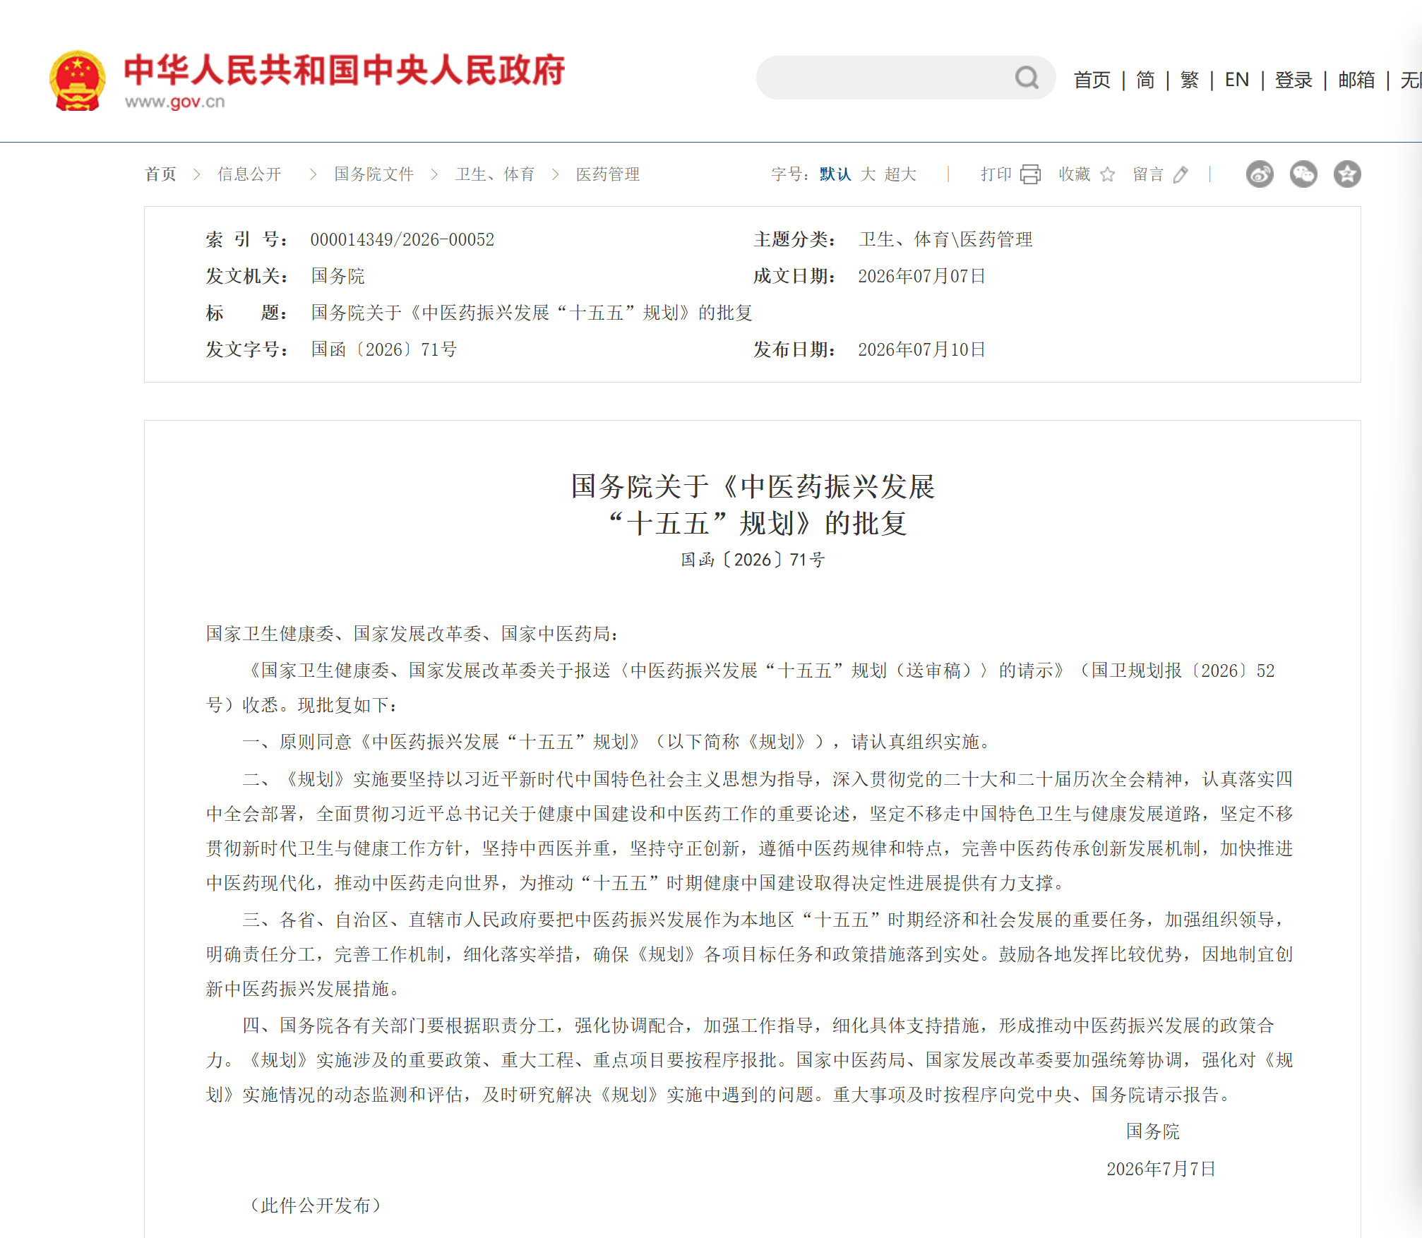
Task: Click the printer icon
Action: (1030, 174)
